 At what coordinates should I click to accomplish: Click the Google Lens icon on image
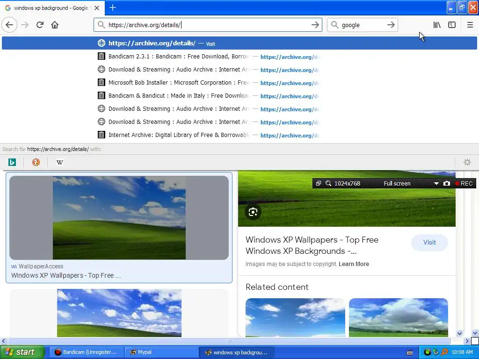pyautogui.click(x=253, y=212)
